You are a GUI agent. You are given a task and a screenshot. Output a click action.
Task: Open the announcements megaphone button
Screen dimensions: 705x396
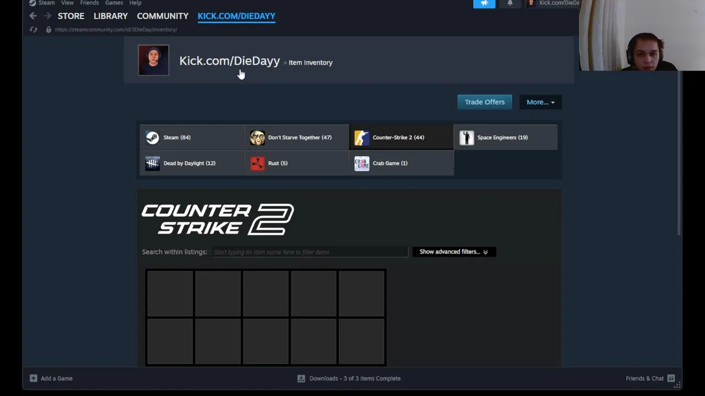coord(484,3)
